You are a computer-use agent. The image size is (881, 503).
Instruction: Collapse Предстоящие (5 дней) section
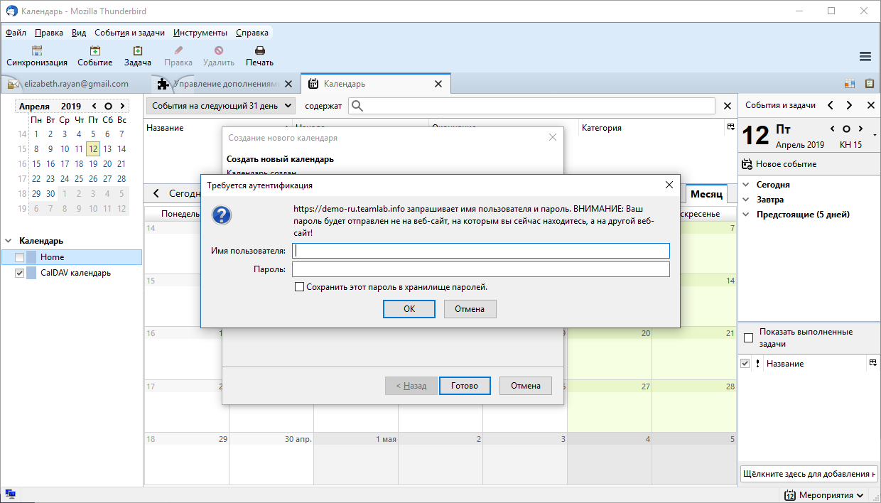click(x=746, y=214)
